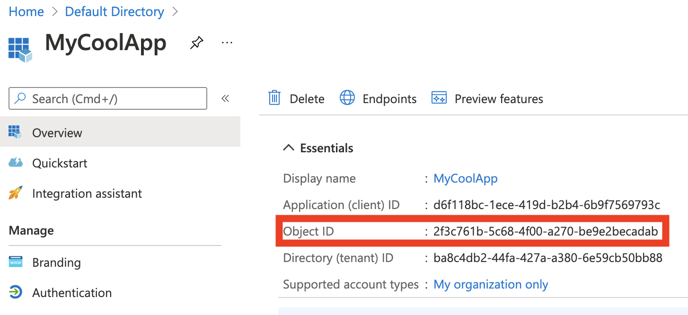Collapse the Essentials section
Image resolution: width=688 pixels, height=315 pixels.
click(x=288, y=147)
